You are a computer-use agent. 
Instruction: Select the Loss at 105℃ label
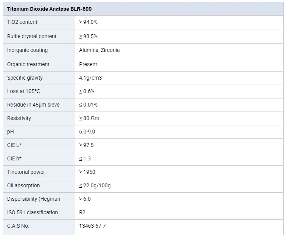(23, 91)
